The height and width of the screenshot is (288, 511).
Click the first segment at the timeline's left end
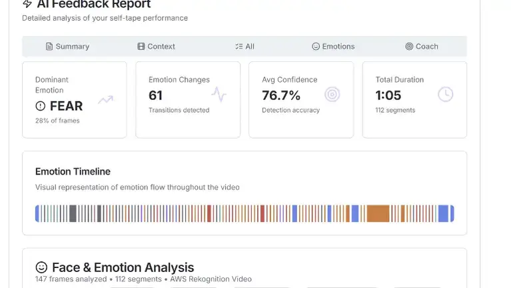point(37,213)
